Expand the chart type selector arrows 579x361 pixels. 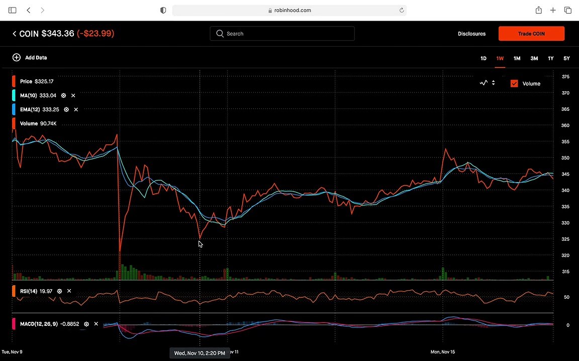coord(494,83)
